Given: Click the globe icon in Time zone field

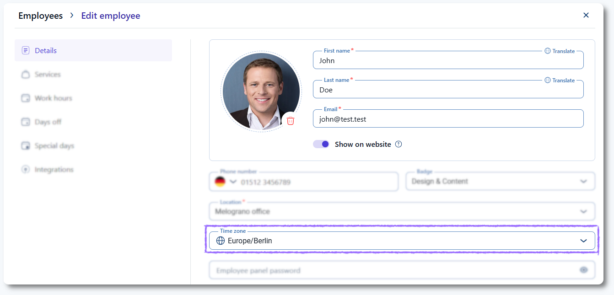Looking at the screenshot, I should click(x=221, y=241).
